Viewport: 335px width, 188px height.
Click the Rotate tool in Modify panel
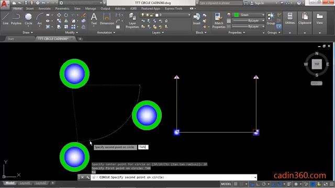66,15
